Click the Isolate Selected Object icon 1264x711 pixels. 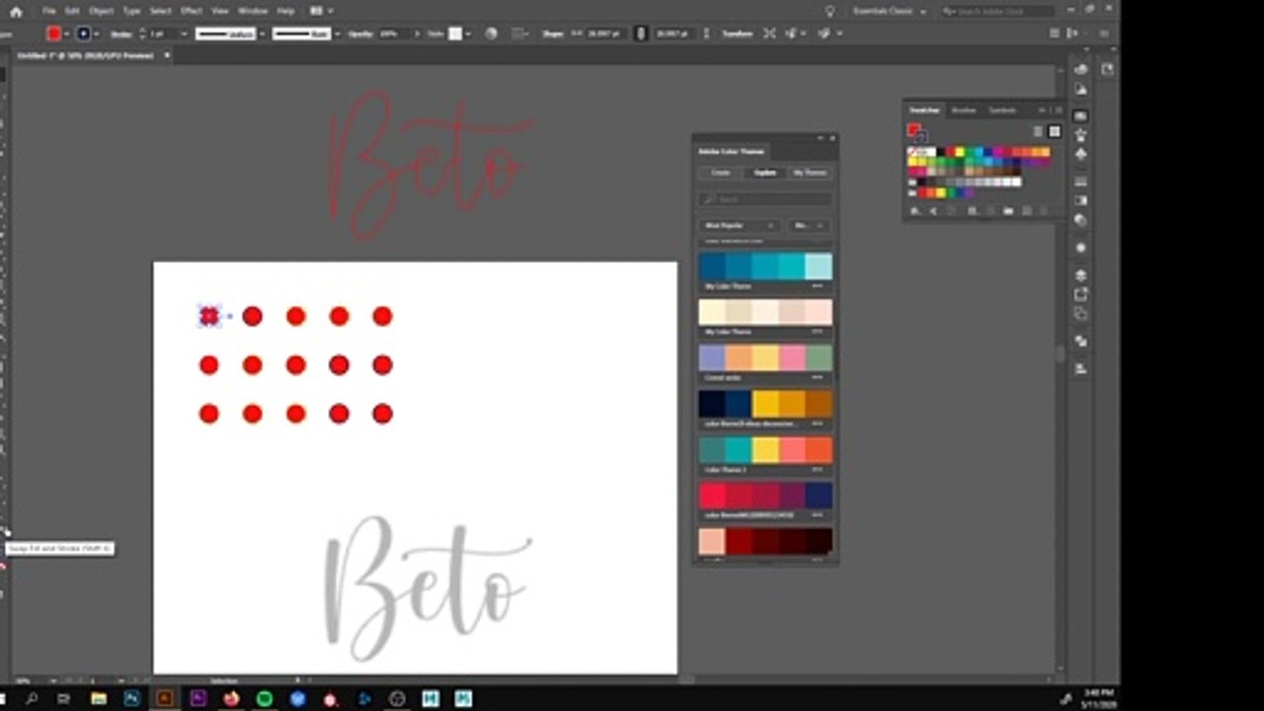pyautogui.click(x=770, y=33)
